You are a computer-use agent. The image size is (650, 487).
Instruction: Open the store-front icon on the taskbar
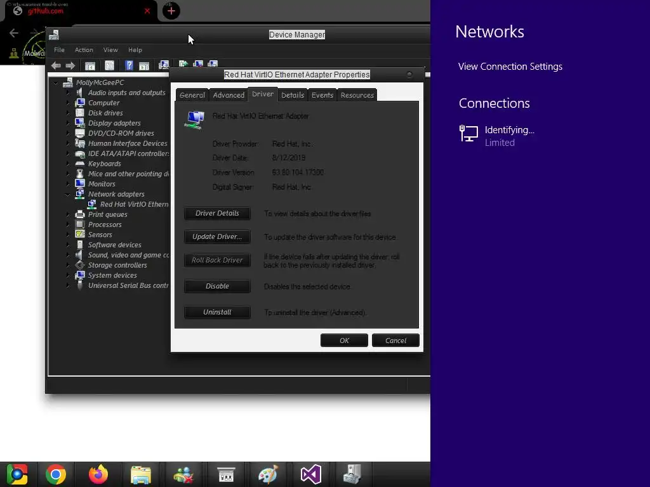pyautogui.click(x=226, y=474)
